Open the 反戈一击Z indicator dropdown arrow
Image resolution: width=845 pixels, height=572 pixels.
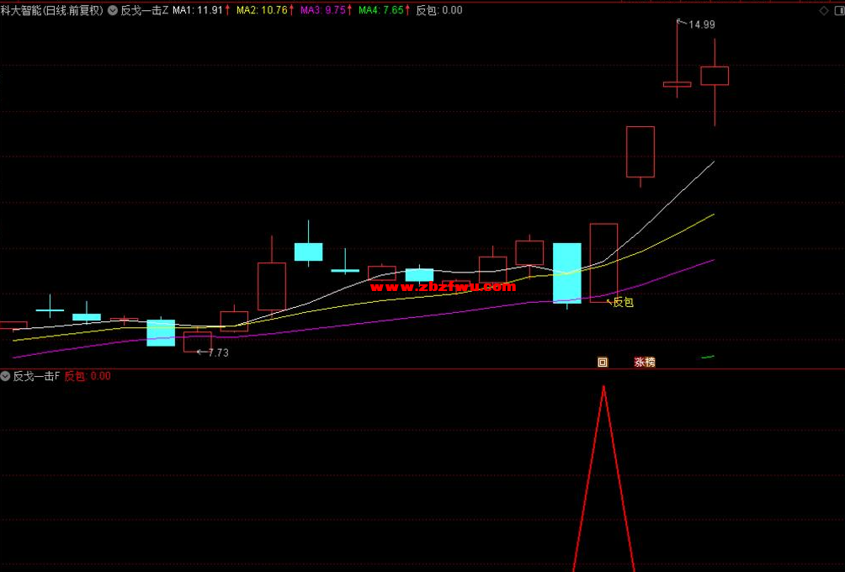(x=113, y=11)
